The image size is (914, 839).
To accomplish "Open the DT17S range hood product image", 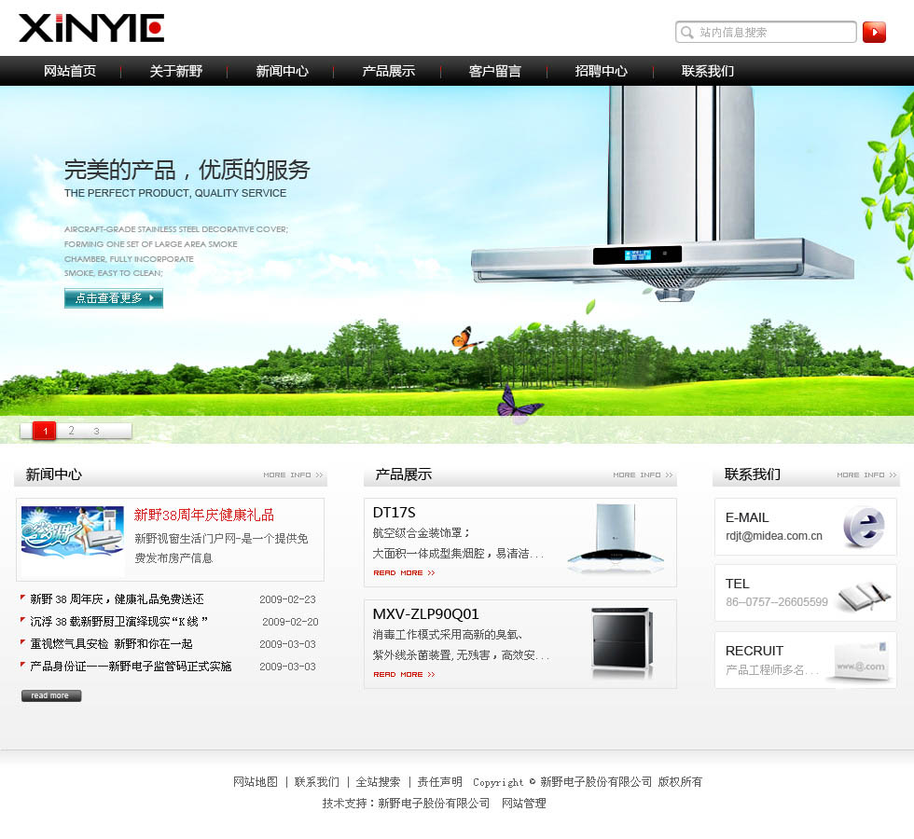I will point(616,539).
